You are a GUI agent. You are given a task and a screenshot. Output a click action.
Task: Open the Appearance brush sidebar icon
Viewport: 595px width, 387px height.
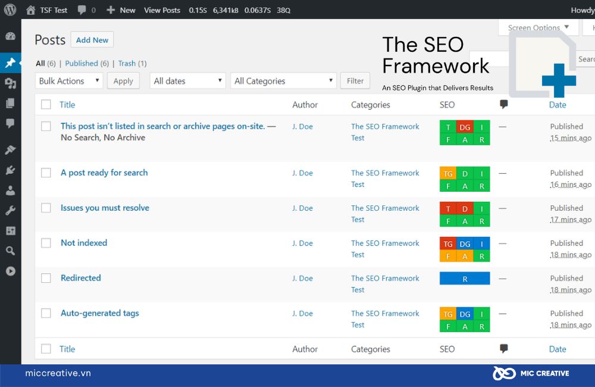tap(10, 149)
